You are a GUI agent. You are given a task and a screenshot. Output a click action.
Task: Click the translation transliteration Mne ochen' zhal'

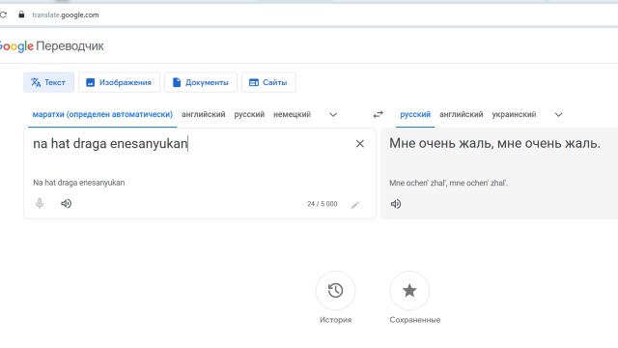tap(448, 183)
